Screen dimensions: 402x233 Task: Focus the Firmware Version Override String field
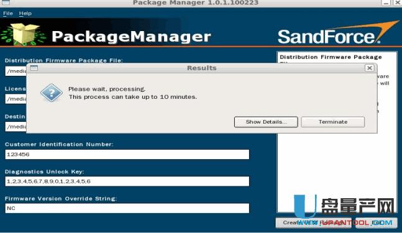pyautogui.click(x=127, y=208)
